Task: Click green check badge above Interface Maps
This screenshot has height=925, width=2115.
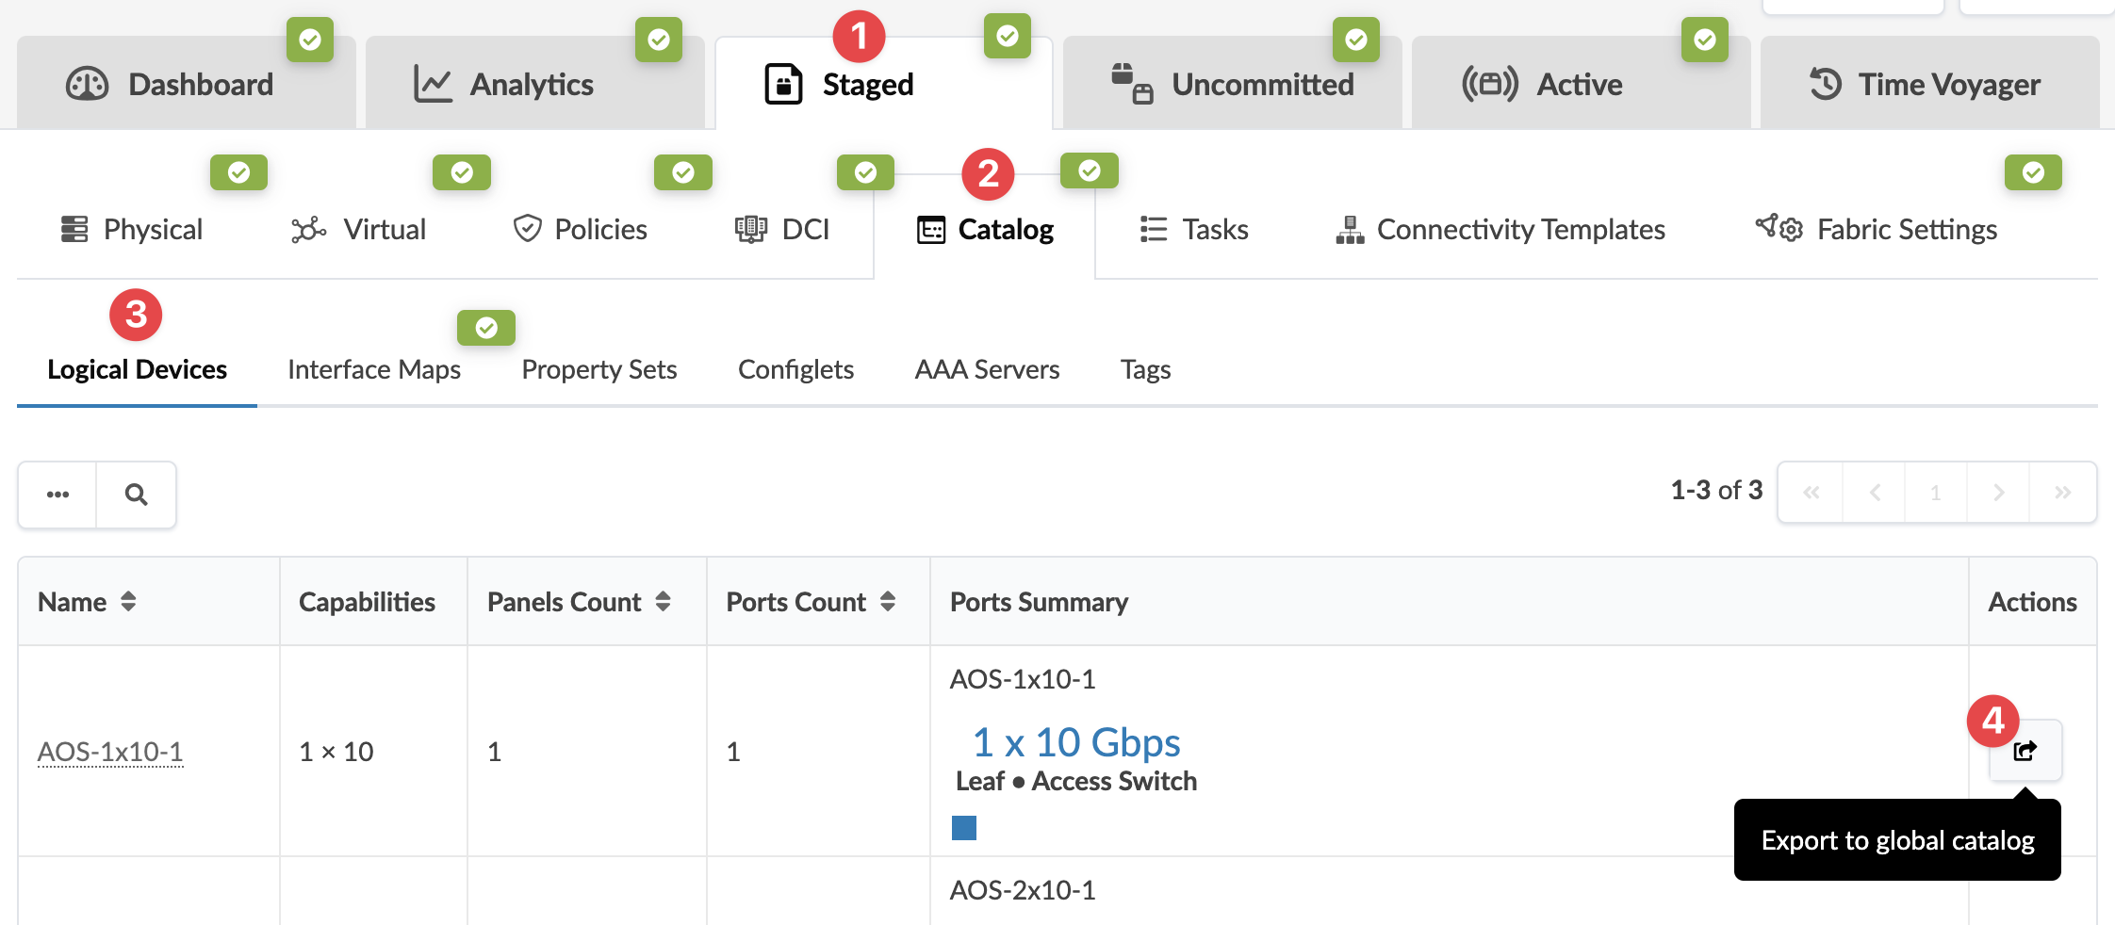Action: tap(485, 328)
